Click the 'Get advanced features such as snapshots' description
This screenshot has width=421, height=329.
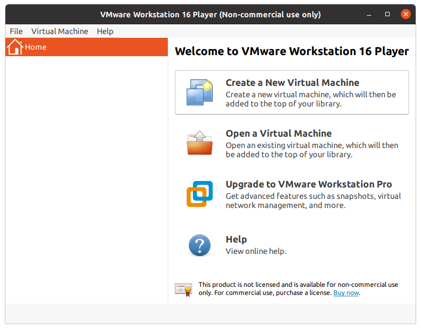click(313, 200)
